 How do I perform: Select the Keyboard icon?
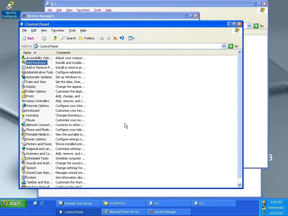click(24, 110)
